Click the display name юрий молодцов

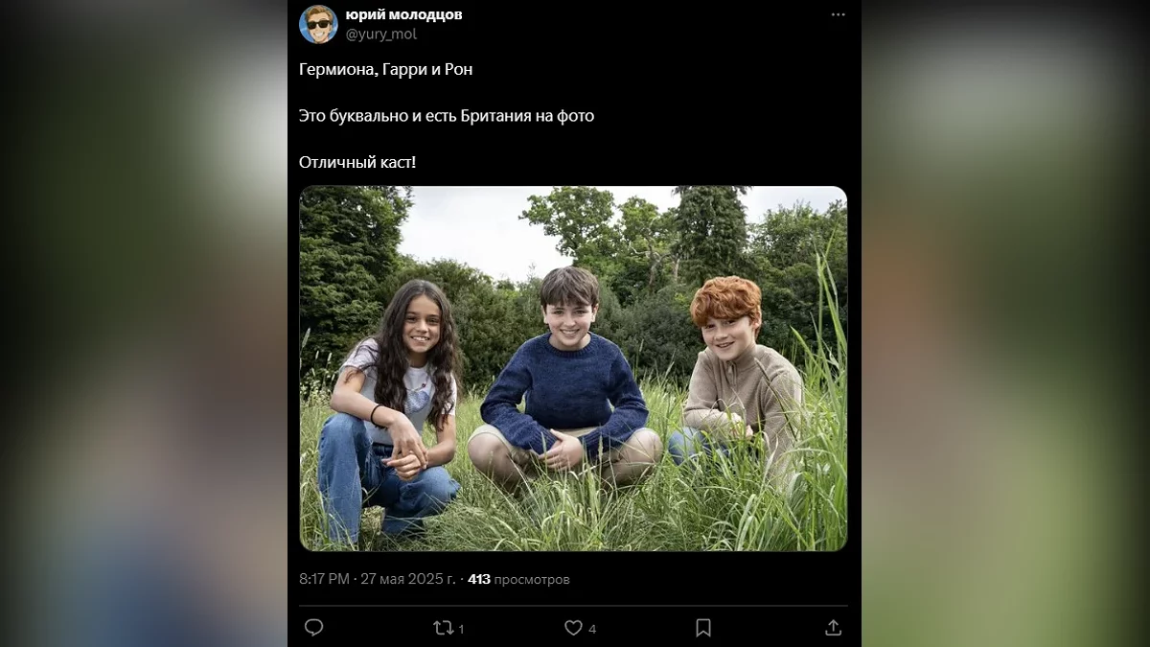(403, 14)
